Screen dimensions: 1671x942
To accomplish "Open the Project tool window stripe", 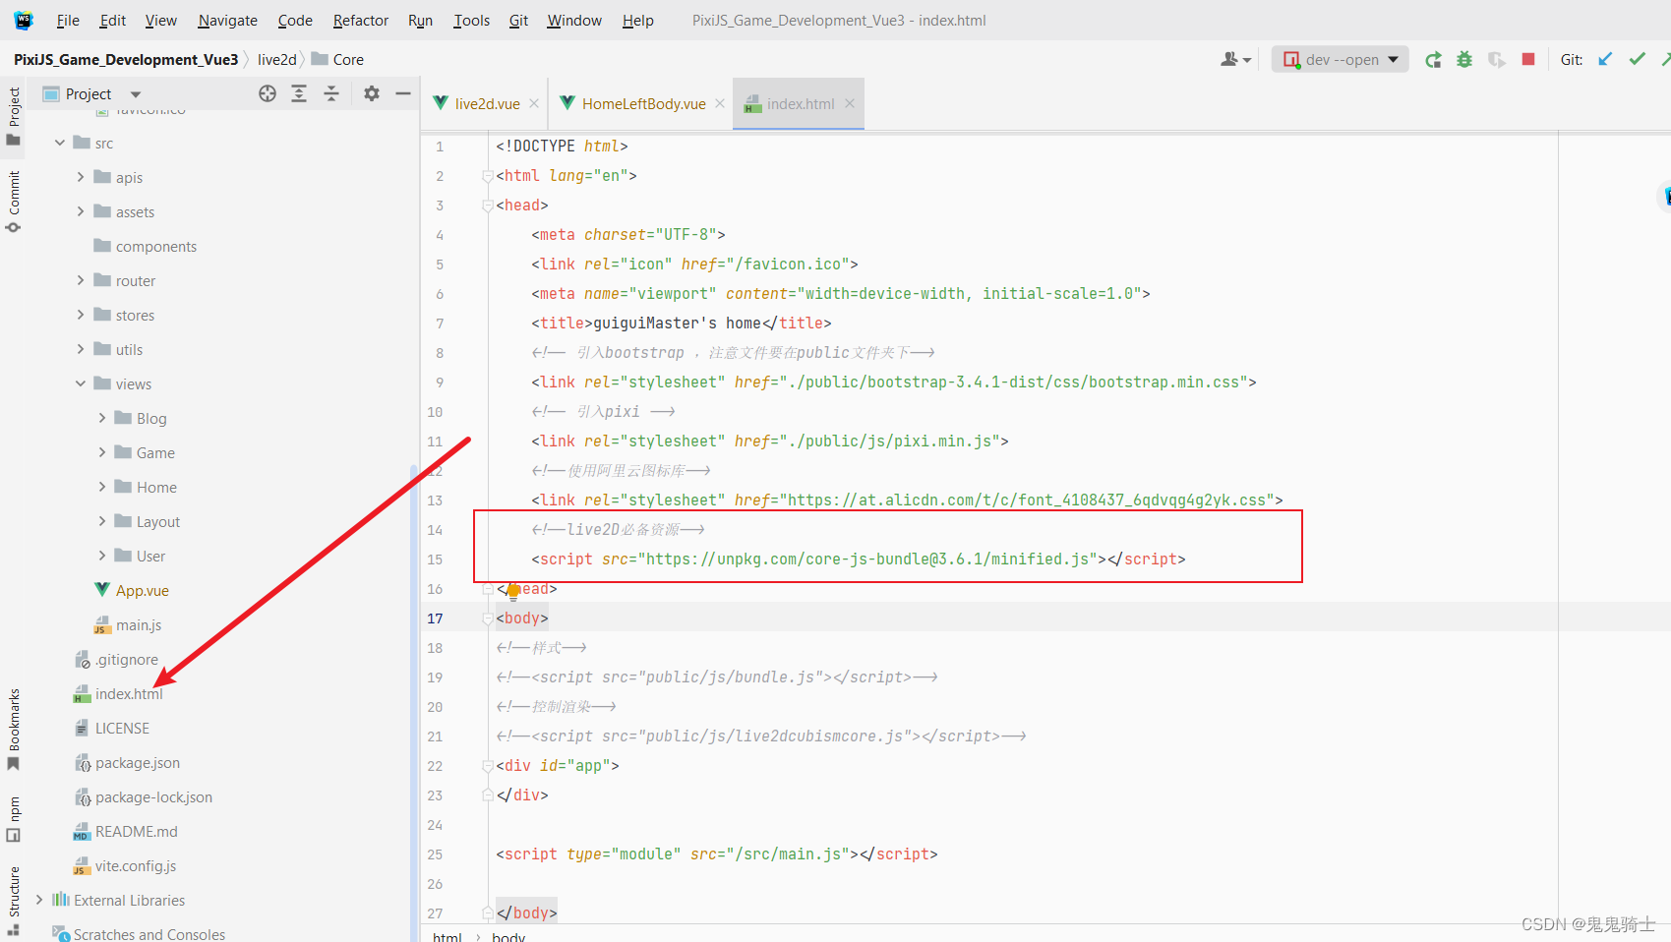I will click(x=14, y=116).
